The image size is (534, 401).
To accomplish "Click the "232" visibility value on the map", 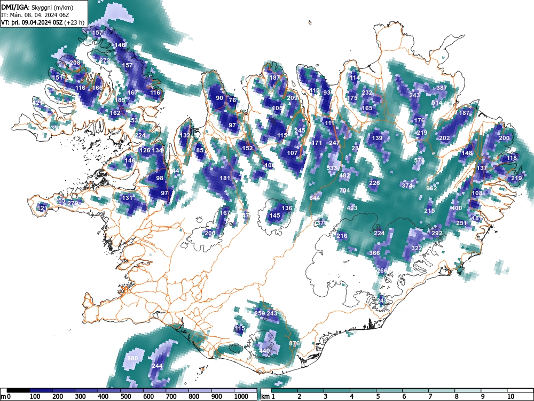I will pyautogui.click(x=367, y=92).
